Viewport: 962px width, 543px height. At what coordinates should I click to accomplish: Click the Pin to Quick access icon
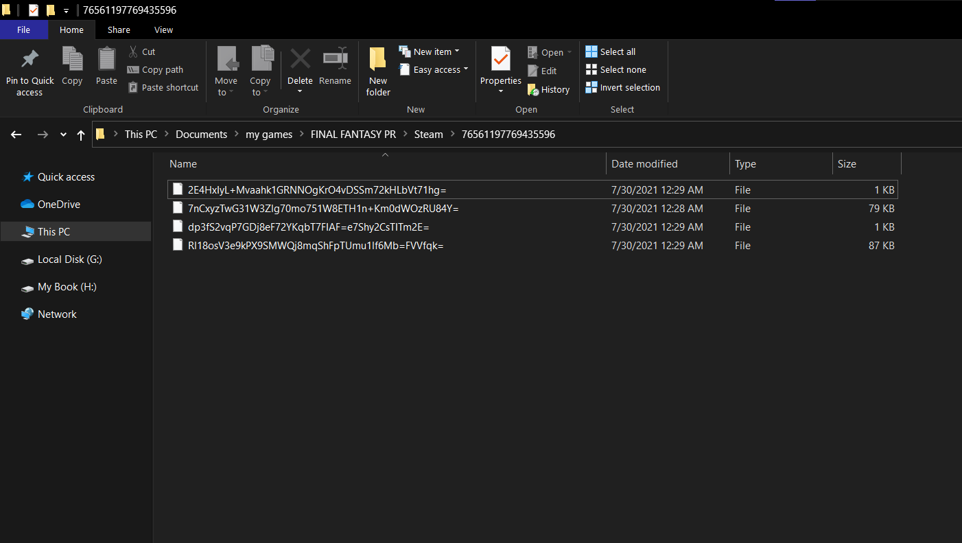point(30,60)
